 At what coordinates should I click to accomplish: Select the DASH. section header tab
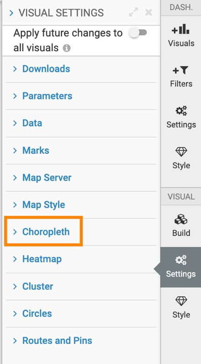pos(181,7)
